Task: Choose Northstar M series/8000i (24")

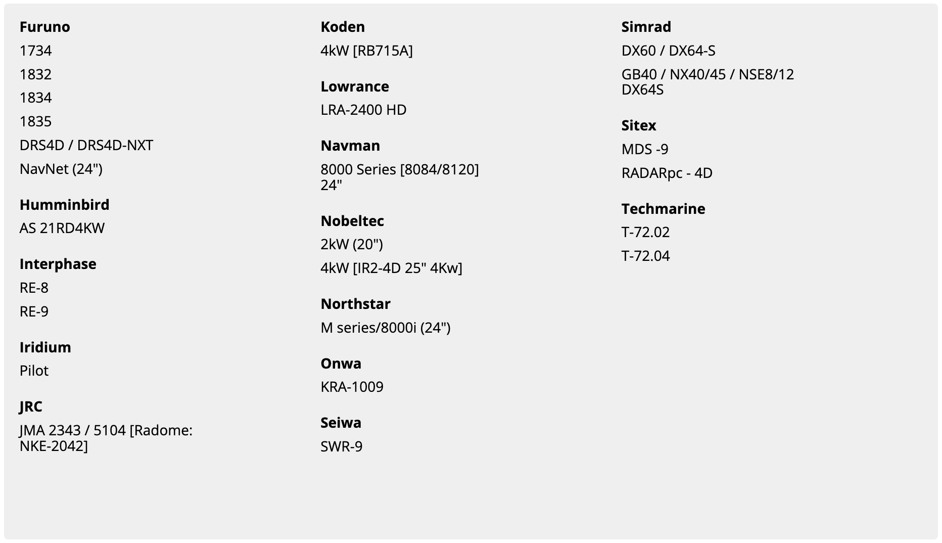Action: pyautogui.click(x=385, y=328)
